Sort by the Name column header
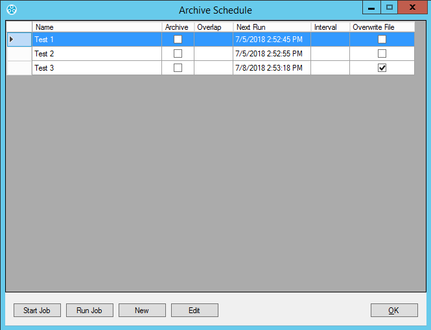The width and height of the screenshot is (431, 330). [x=97, y=27]
